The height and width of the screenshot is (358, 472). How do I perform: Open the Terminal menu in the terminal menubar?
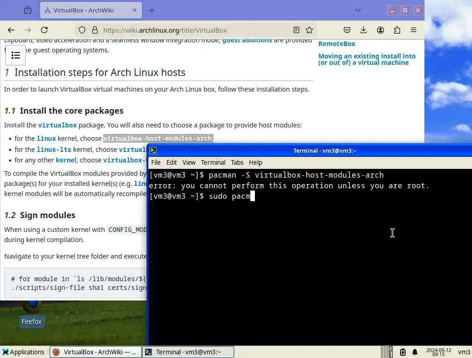213,162
